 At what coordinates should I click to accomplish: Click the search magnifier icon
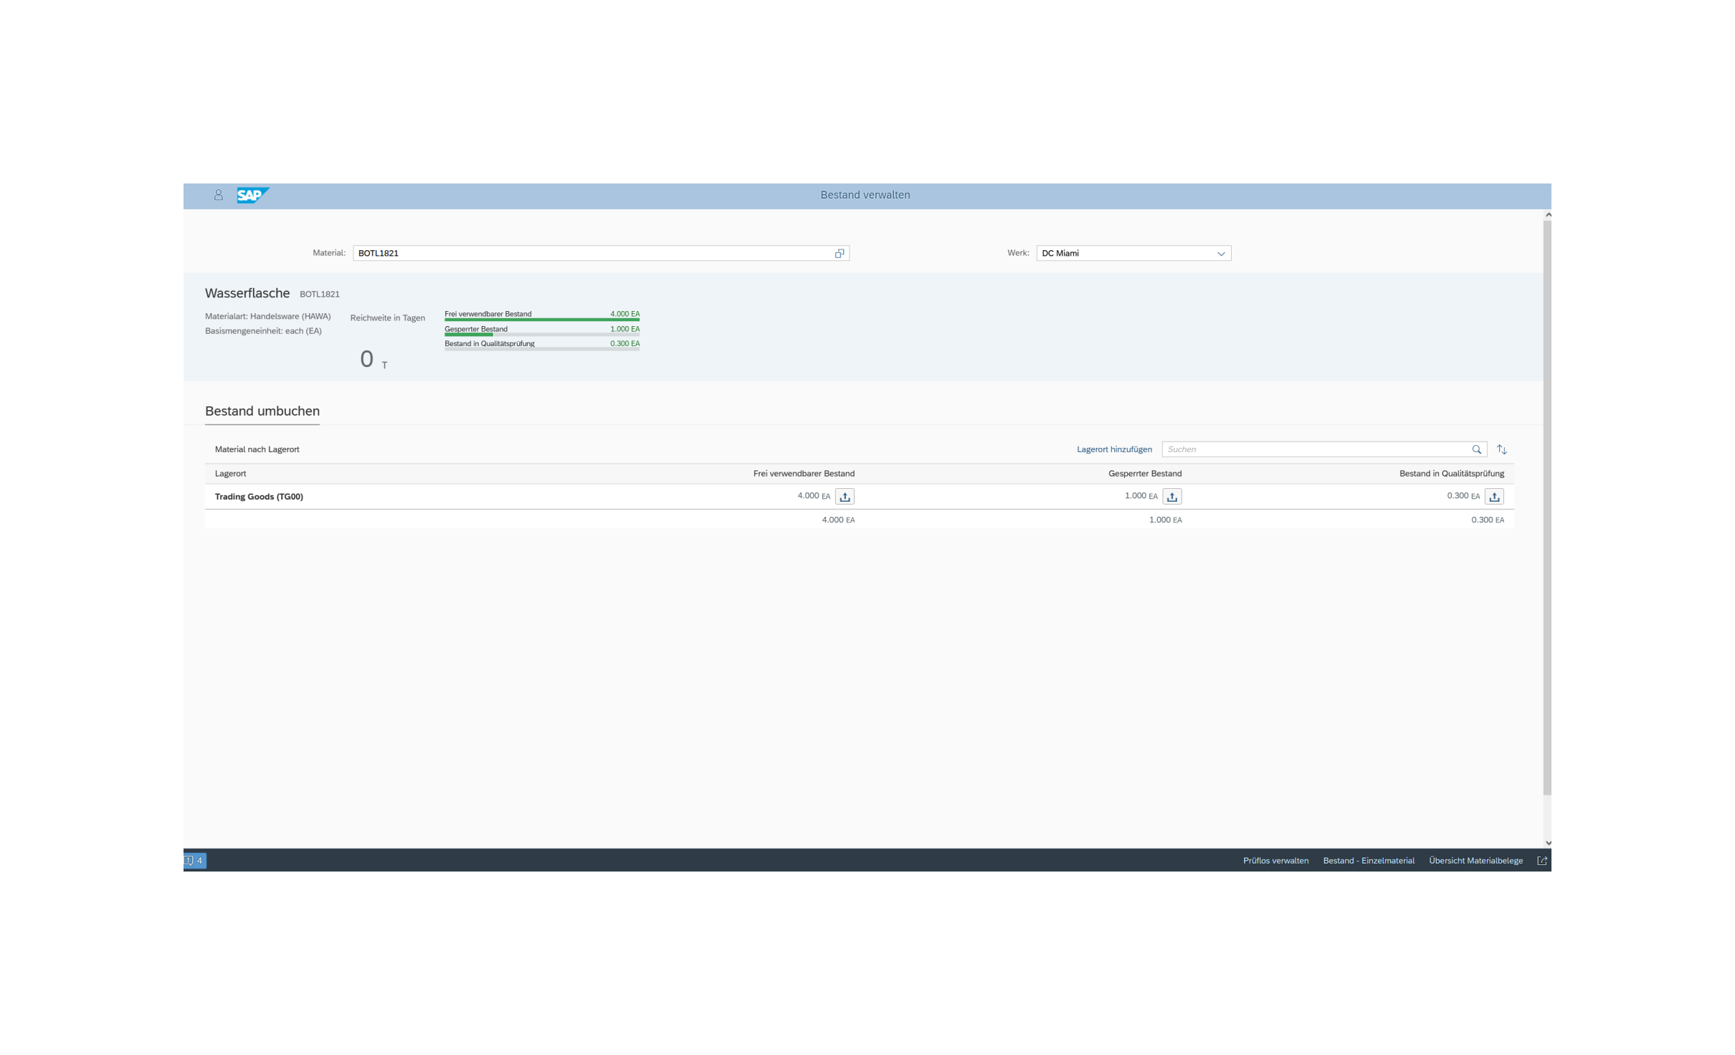pos(1477,449)
